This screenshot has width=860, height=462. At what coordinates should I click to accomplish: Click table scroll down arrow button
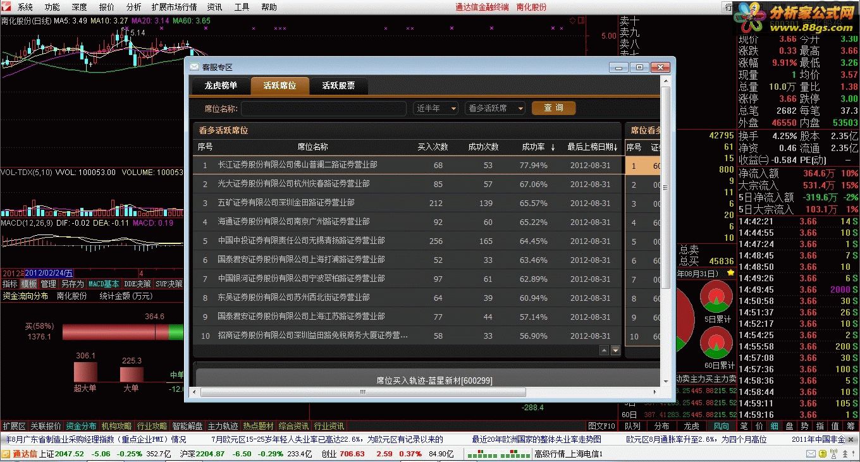pos(615,350)
